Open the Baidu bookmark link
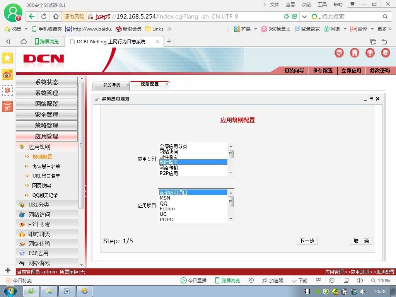This screenshot has height=297, width=396. pyautogui.click(x=89, y=29)
